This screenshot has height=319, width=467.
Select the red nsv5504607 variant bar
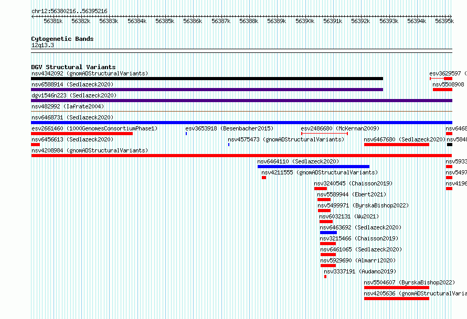tap(396, 288)
